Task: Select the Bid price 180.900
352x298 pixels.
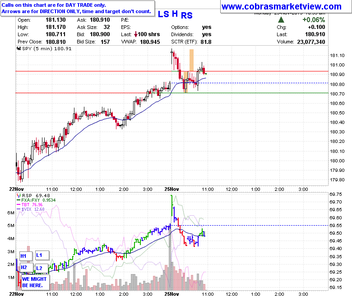Action: [100, 34]
